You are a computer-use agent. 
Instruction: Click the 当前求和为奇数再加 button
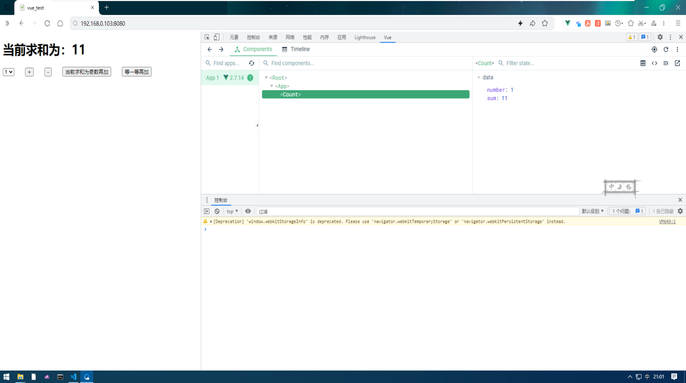[x=86, y=72]
